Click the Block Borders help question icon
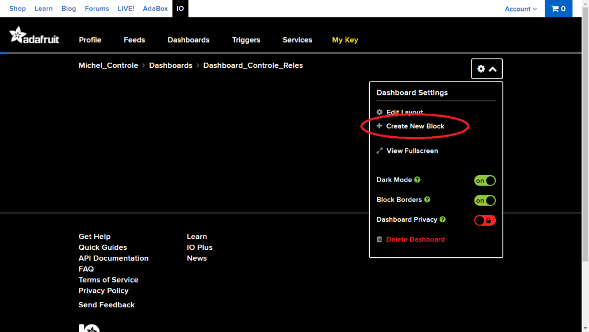 (427, 199)
